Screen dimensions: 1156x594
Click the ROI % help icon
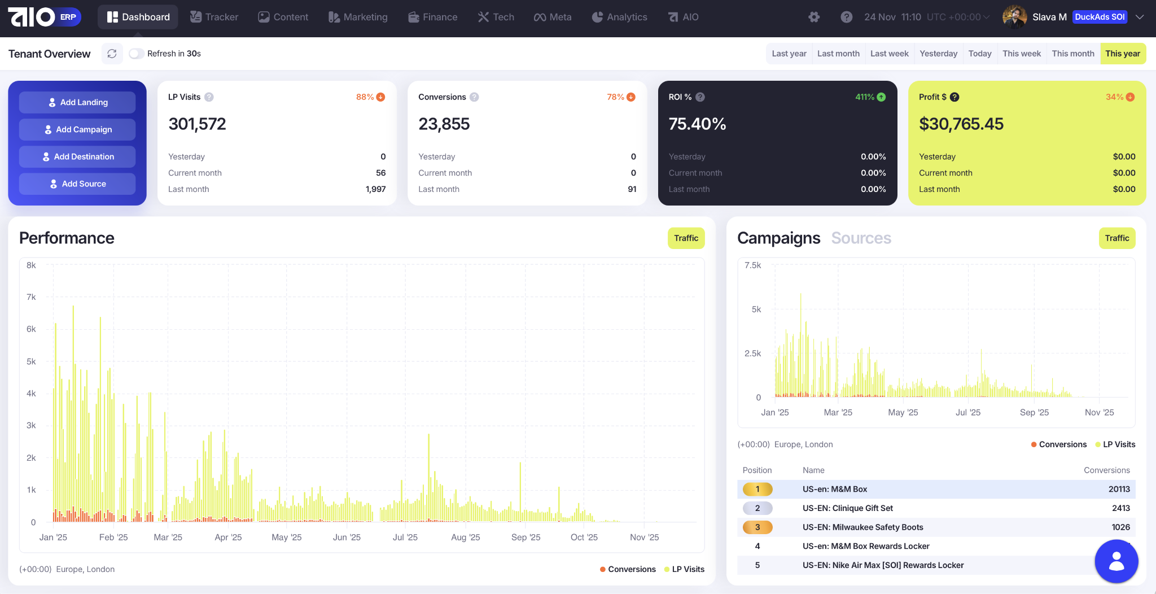click(700, 97)
